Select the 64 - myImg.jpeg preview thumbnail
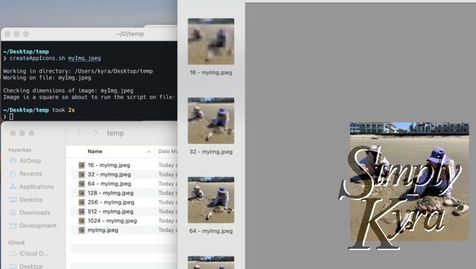Image resolution: width=476 pixels, height=269 pixels. [x=211, y=200]
